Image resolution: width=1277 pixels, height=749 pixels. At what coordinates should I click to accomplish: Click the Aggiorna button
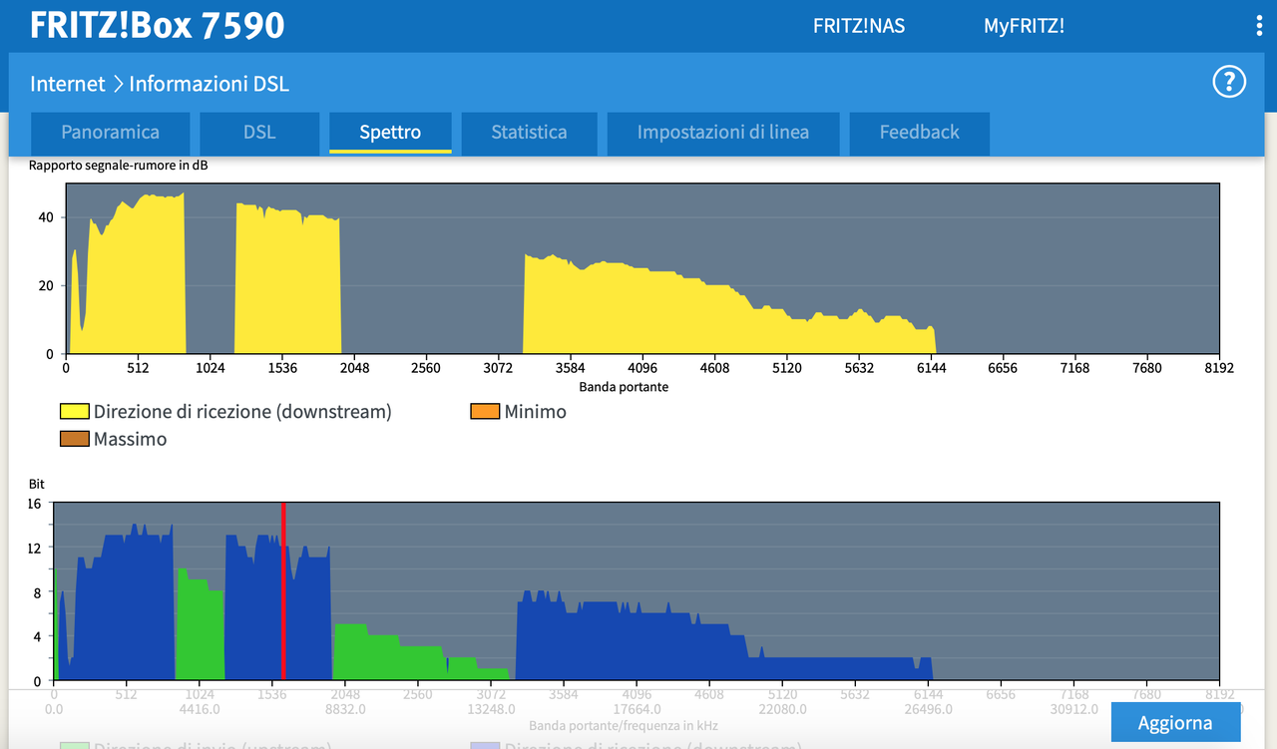1175,723
